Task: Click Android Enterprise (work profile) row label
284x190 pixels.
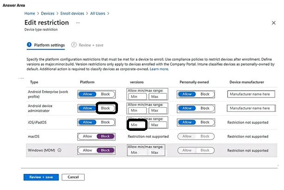Action: click(48, 94)
